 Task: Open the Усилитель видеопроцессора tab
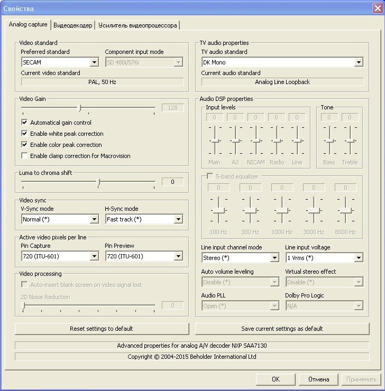tap(137, 25)
